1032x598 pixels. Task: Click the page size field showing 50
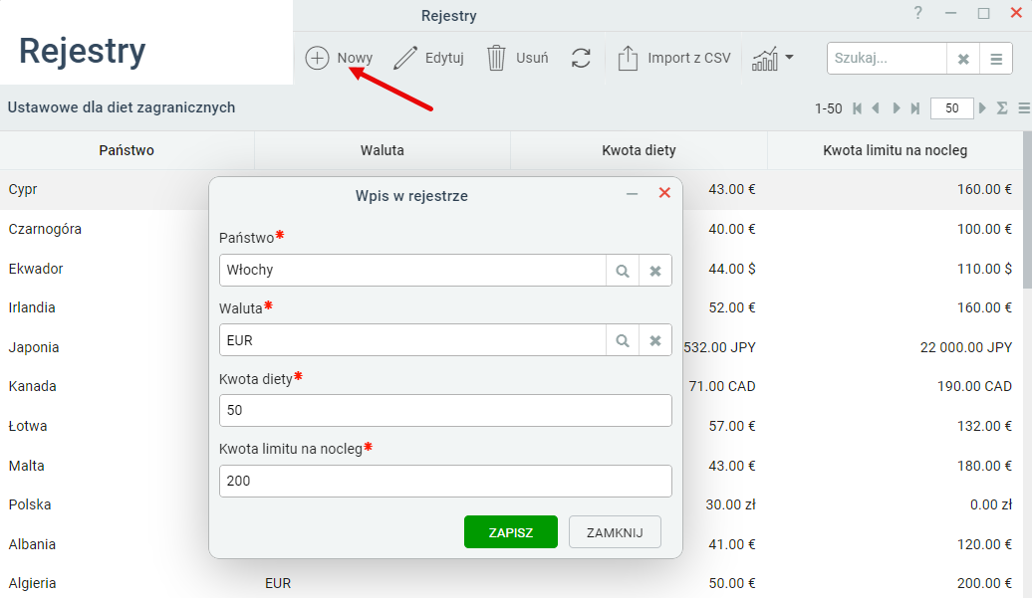pyautogui.click(x=951, y=108)
